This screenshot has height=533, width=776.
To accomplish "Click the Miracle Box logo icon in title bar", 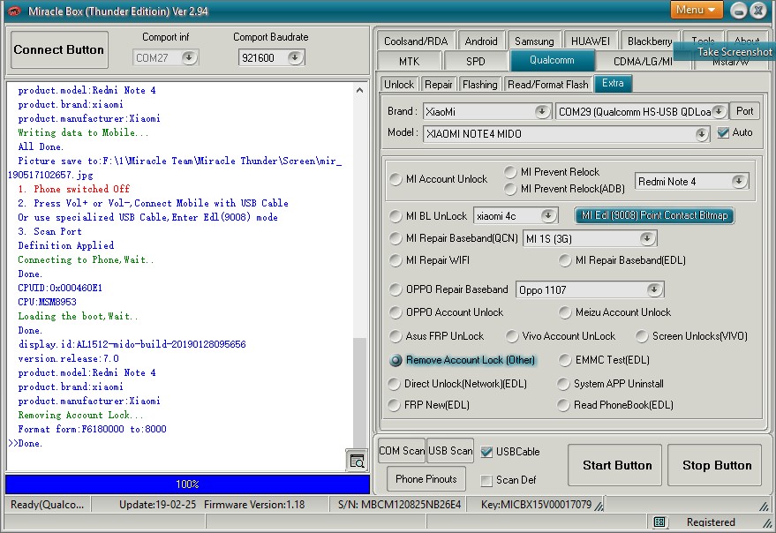I will (x=14, y=11).
